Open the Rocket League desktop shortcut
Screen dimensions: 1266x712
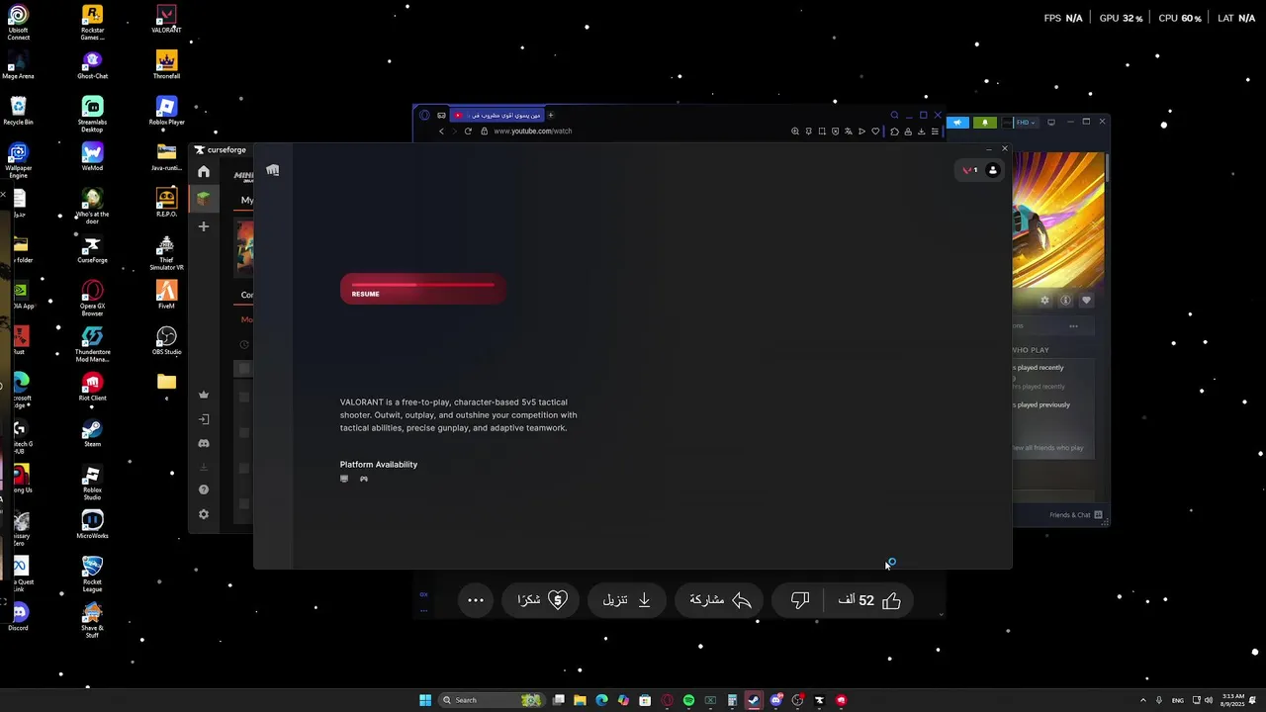click(92, 575)
